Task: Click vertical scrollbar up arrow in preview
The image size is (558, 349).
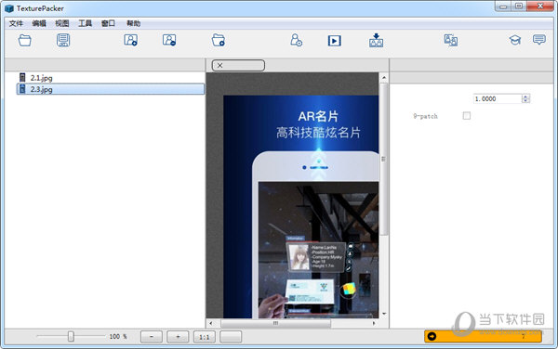Action: point(383,77)
